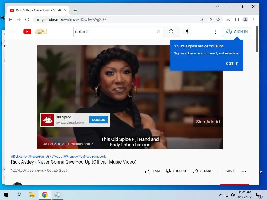Click the yellow ad progress bar

coord(62,149)
